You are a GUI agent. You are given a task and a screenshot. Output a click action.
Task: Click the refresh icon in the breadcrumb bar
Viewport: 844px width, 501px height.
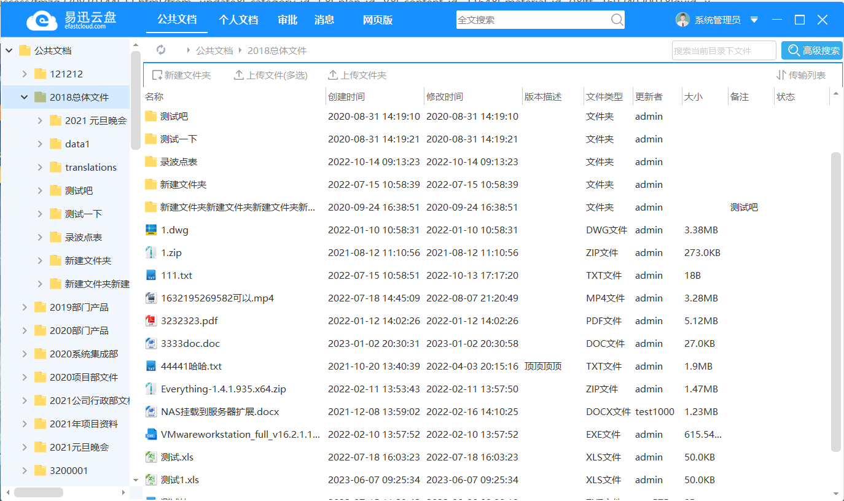coord(161,50)
